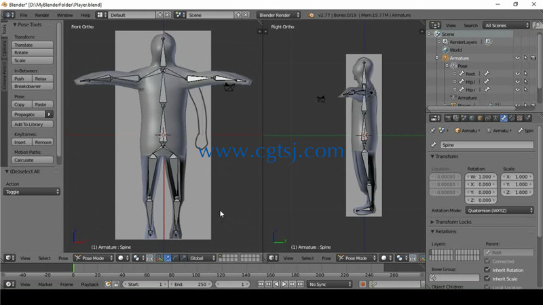Open the Object Constraints properties tab

tap(487, 118)
